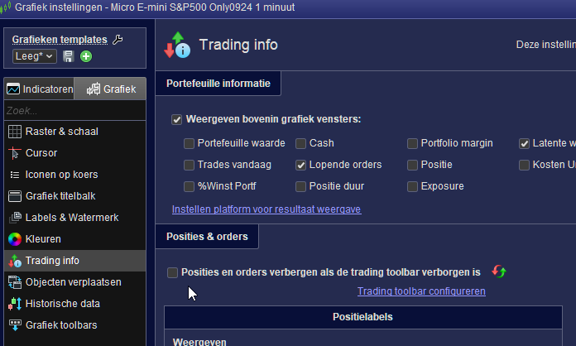Image resolution: width=576 pixels, height=346 pixels.
Task: Uncheck the Lopende orders checkbox
Action: 301,165
